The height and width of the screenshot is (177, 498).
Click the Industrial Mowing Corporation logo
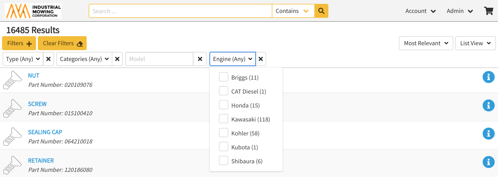pos(33,11)
